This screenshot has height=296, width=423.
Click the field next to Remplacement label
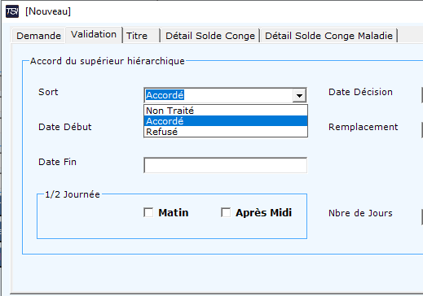pos(422,130)
